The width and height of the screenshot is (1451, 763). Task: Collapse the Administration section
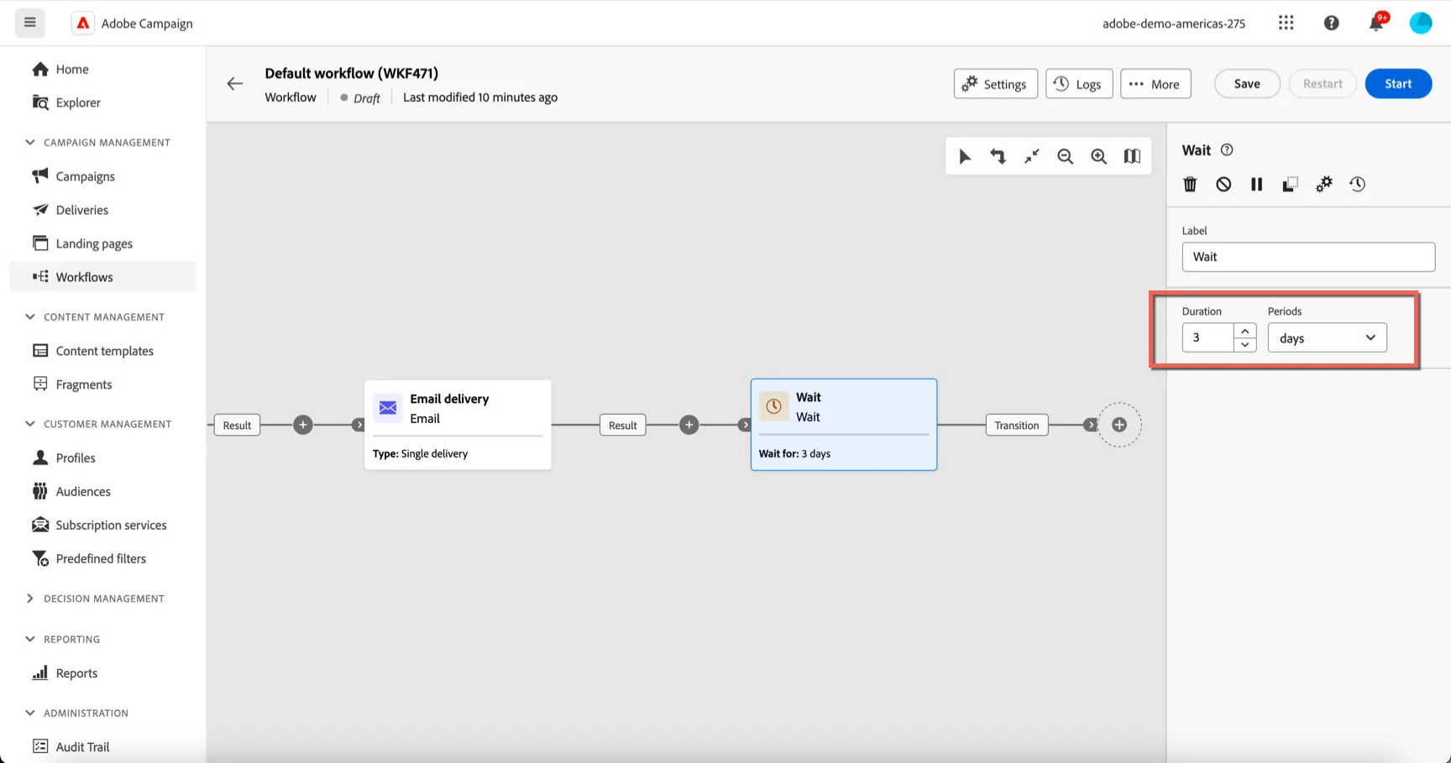pos(30,713)
